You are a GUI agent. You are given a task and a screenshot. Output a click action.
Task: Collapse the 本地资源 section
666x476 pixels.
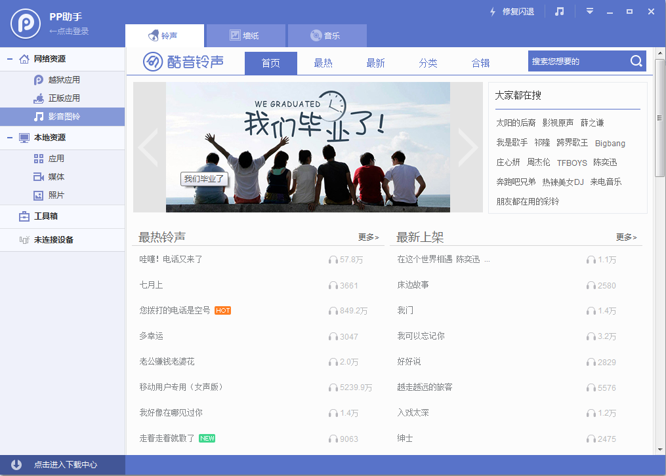click(9, 138)
